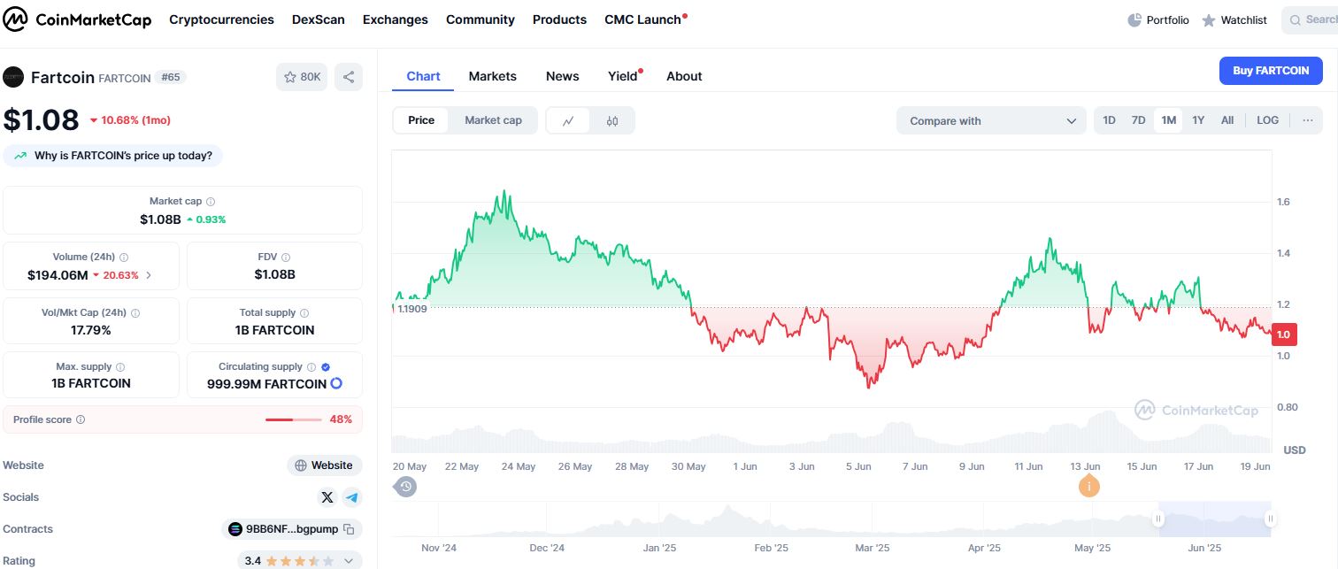Click the Fartcoin coin logo
Screen dimensions: 1338x569
[x=13, y=77]
